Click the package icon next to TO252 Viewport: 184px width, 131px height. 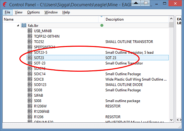click(x=30, y=42)
